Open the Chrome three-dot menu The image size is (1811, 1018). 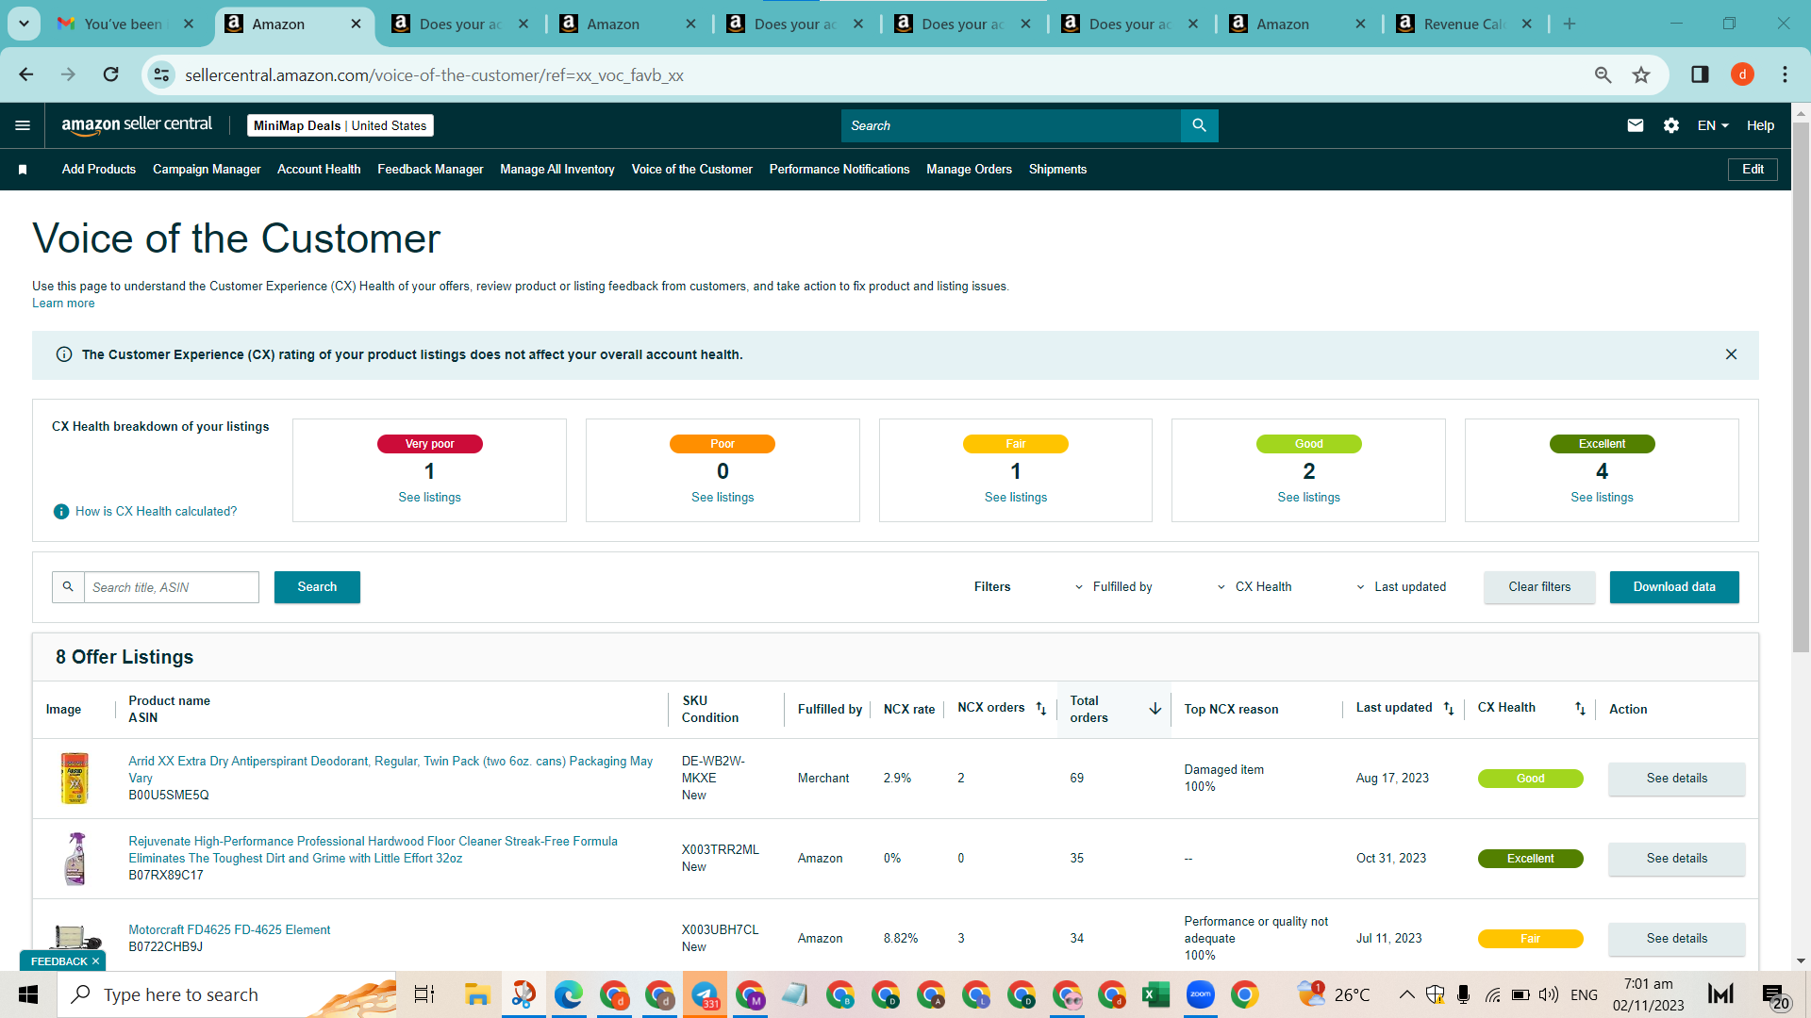click(x=1785, y=74)
